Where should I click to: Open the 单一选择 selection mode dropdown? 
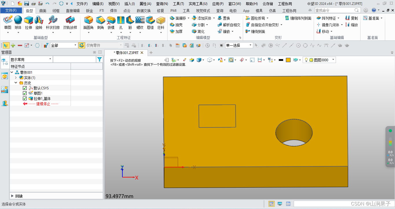pyautogui.click(x=250, y=45)
